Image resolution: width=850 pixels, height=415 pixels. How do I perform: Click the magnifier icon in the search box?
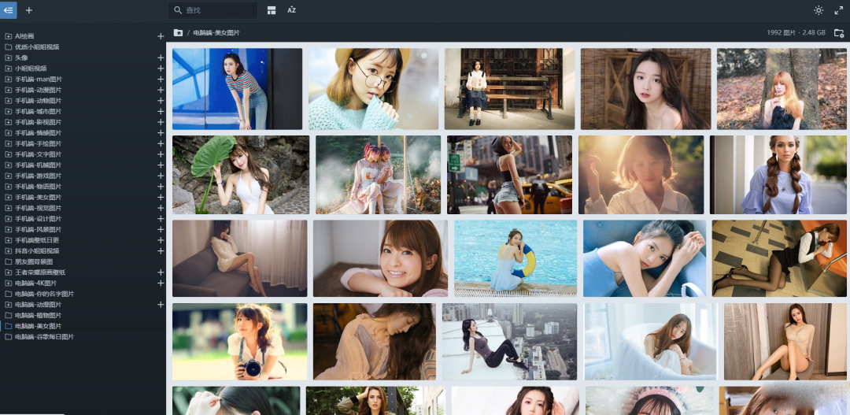(x=178, y=10)
